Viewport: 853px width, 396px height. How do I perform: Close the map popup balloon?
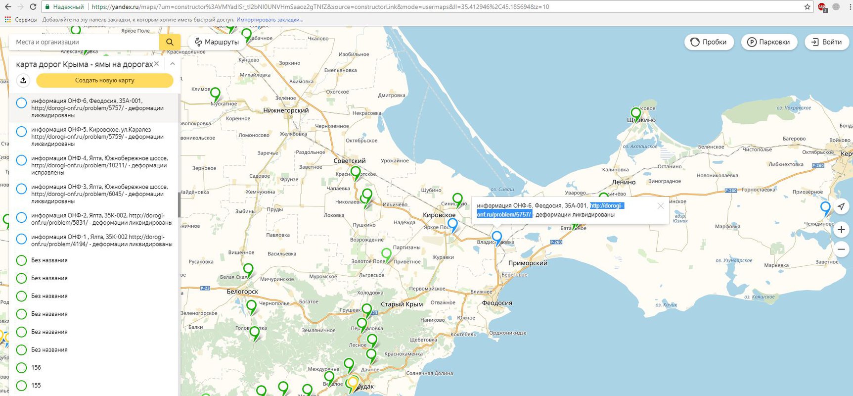pyautogui.click(x=661, y=205)
